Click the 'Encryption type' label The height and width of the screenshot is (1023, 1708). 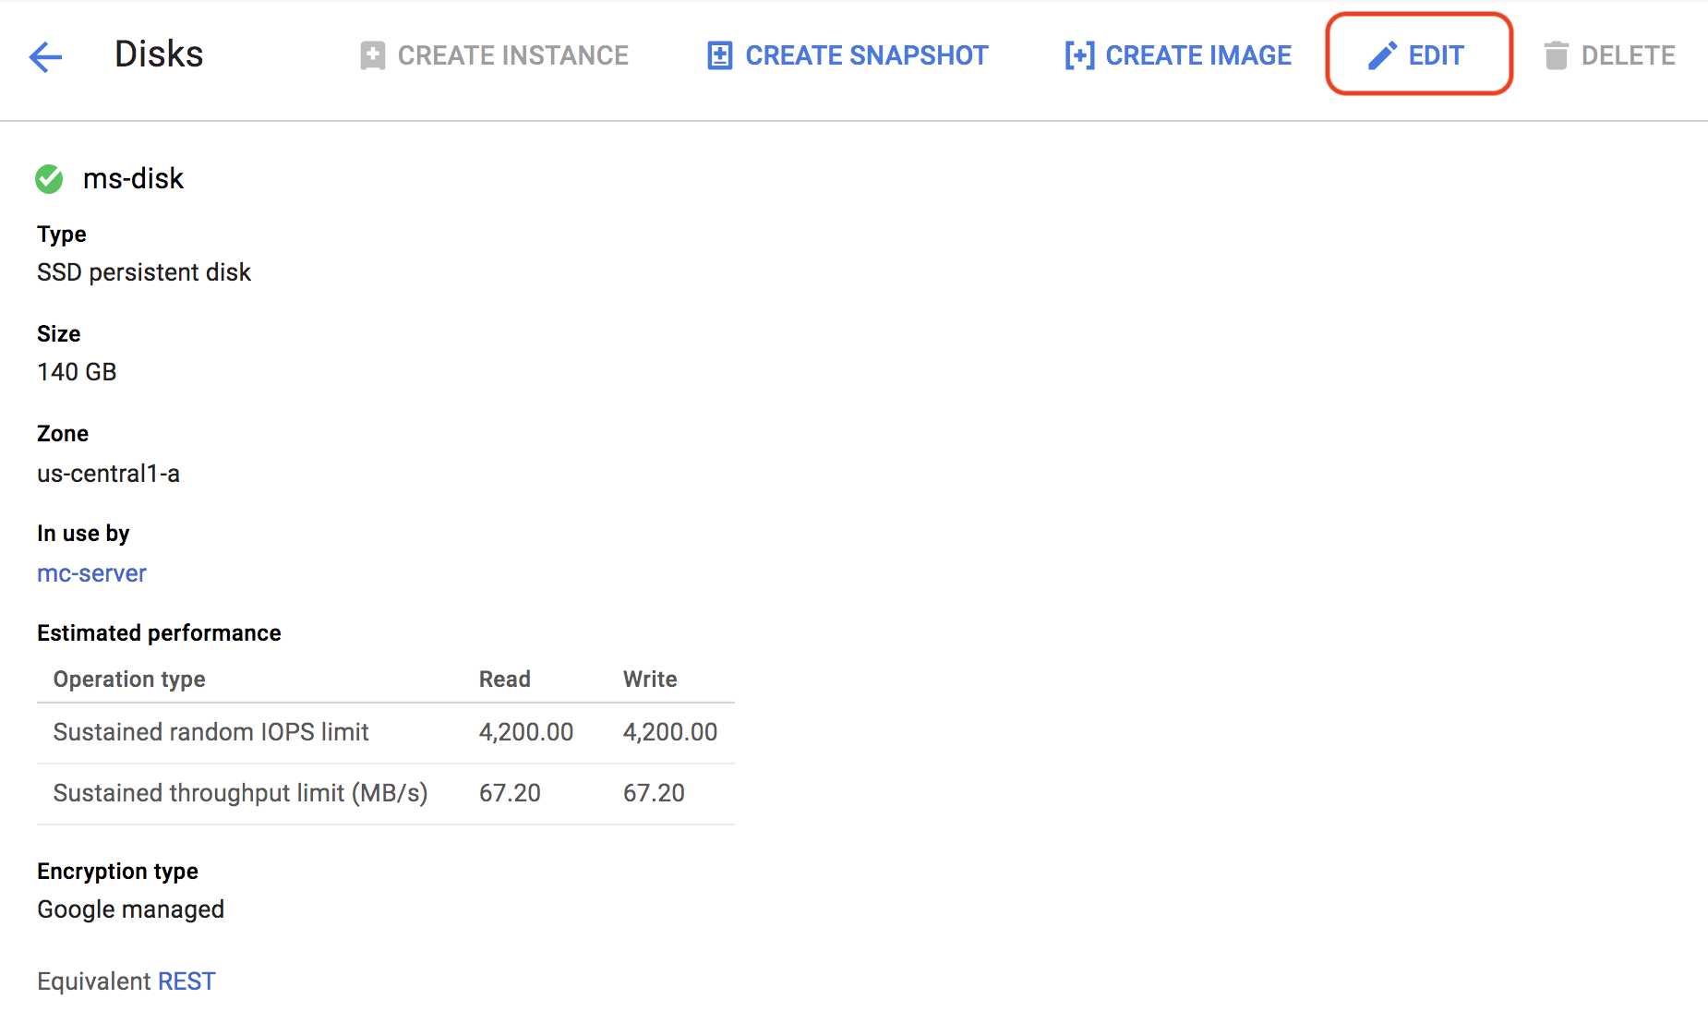pos(117,871)
